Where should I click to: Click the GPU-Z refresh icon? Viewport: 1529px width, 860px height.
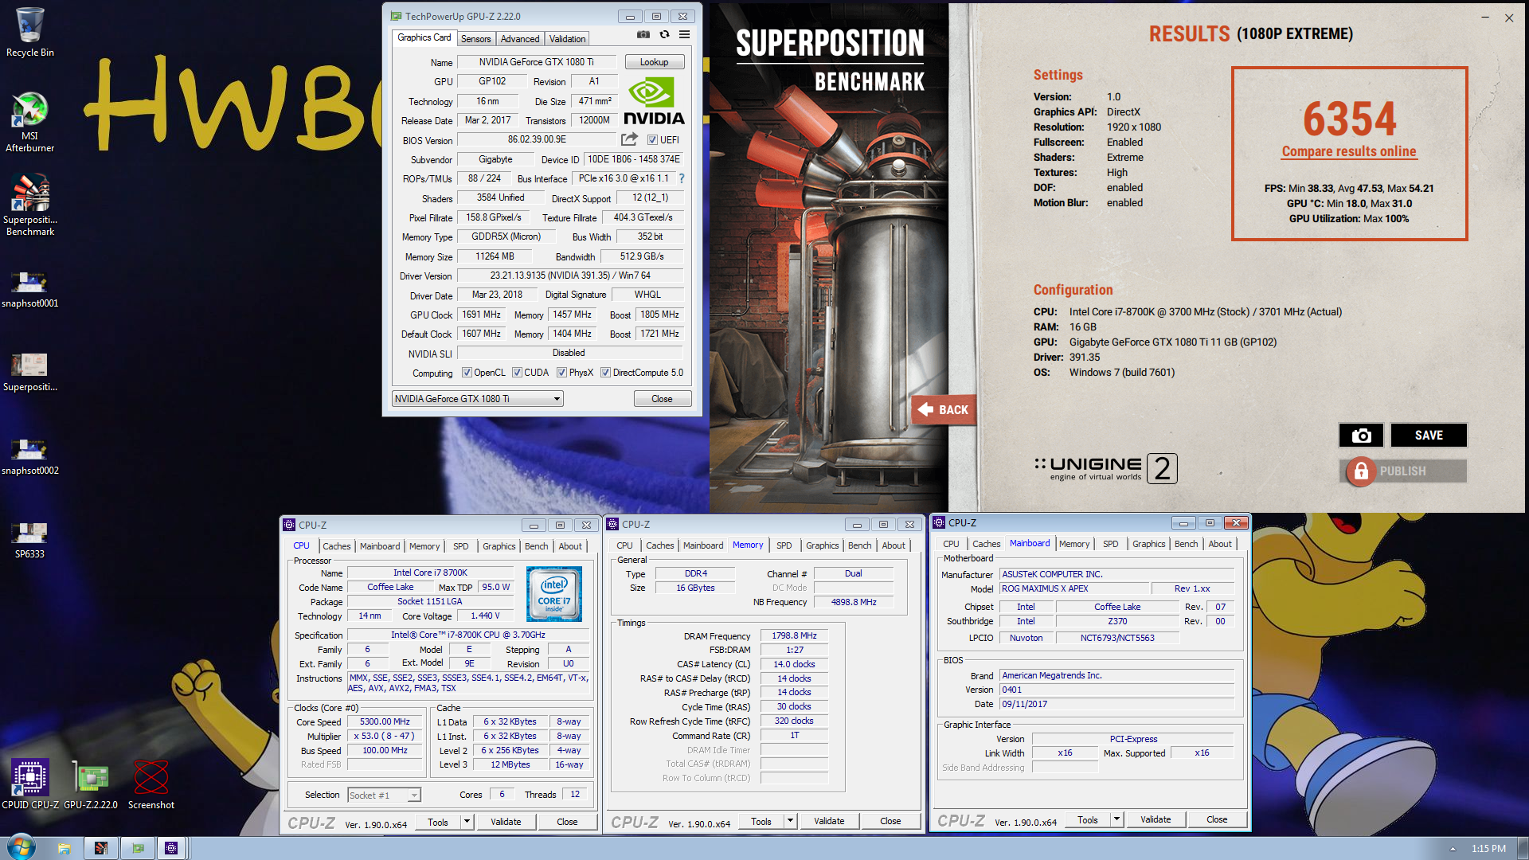coord(664,35)
